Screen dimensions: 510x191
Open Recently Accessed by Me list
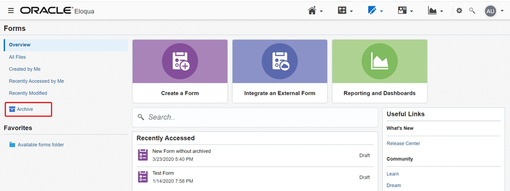pyautogui.click(x=37, y=81)
